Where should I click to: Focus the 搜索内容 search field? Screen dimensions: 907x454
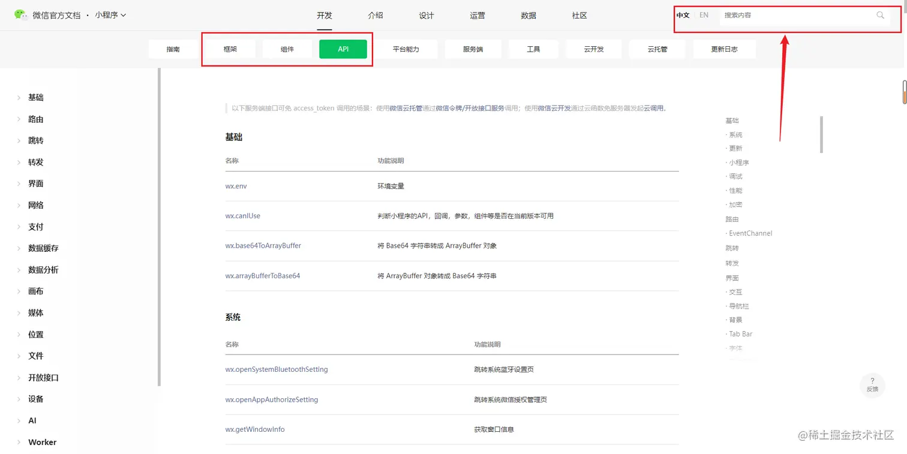click(804, 15)
